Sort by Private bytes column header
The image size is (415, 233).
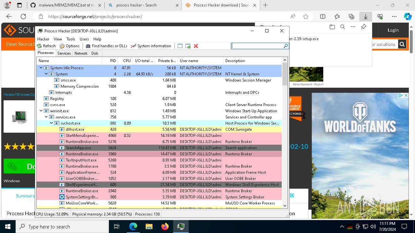coord(167,61)
